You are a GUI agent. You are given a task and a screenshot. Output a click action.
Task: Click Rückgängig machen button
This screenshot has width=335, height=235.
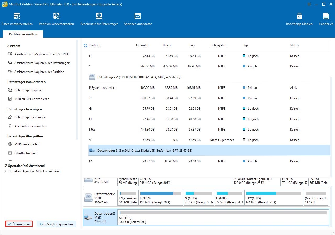tap(56, 224)
